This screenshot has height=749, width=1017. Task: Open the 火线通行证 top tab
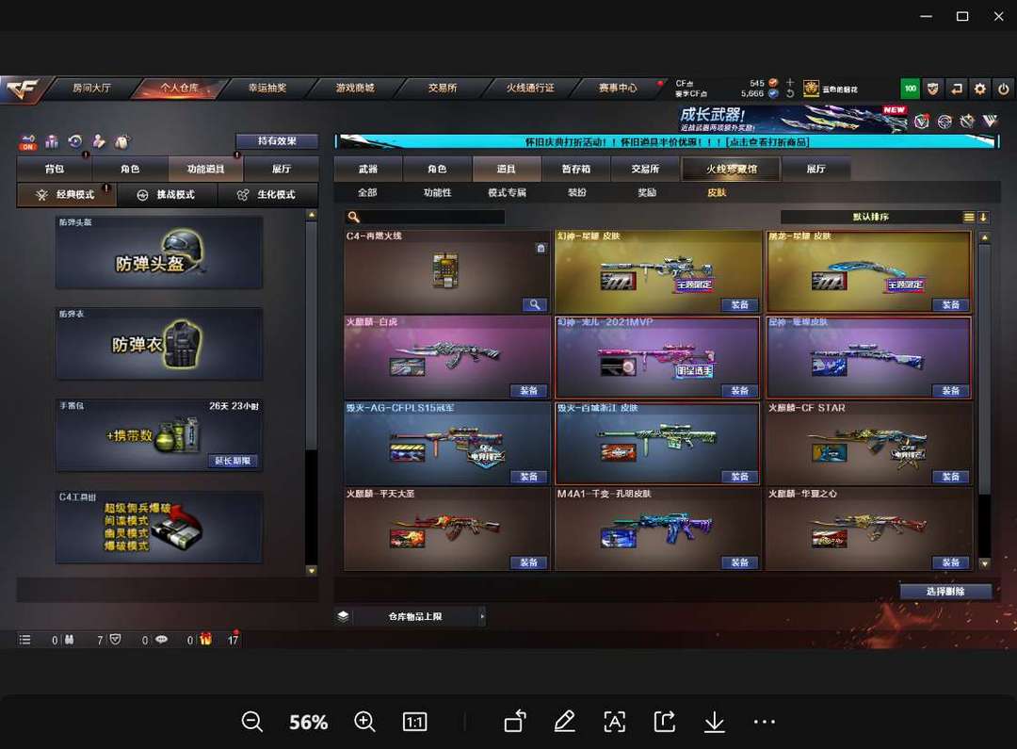[x=530, y=89]
